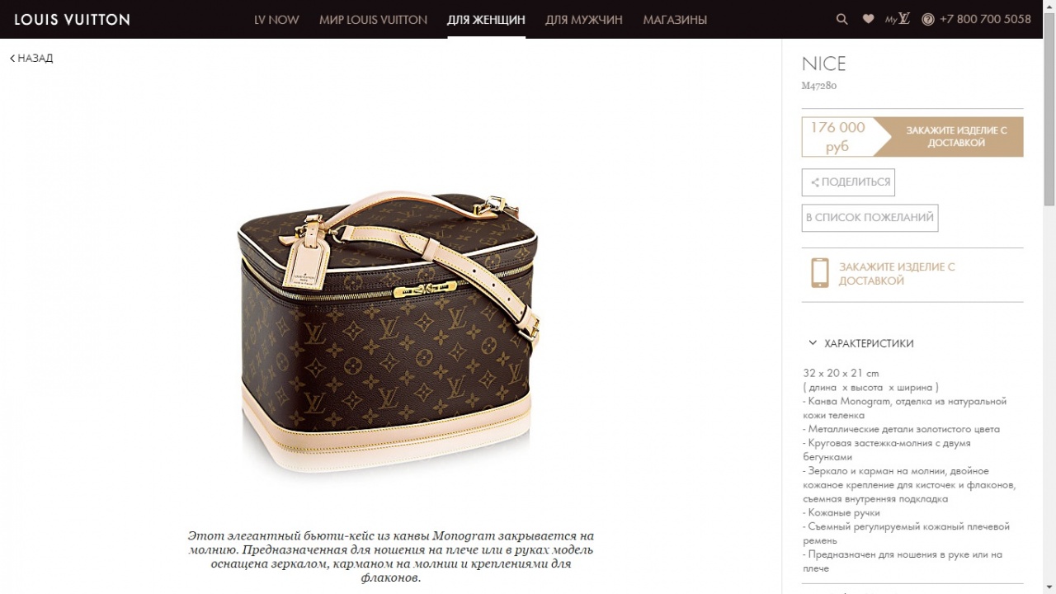This screenshot has height=594, width=1056.
Task: Open the MyLV account icon
Action: tap(898, 19)
